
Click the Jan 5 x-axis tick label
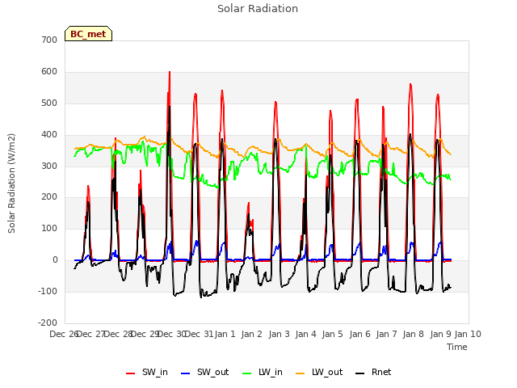pos(332,334)
